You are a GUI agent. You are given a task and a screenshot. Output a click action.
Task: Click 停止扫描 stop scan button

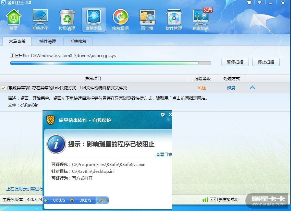point(266,62)
